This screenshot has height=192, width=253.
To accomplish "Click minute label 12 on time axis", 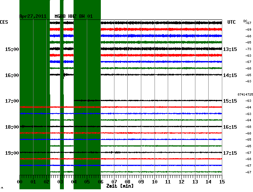I will pyautogui.click(x=181, y=182).
